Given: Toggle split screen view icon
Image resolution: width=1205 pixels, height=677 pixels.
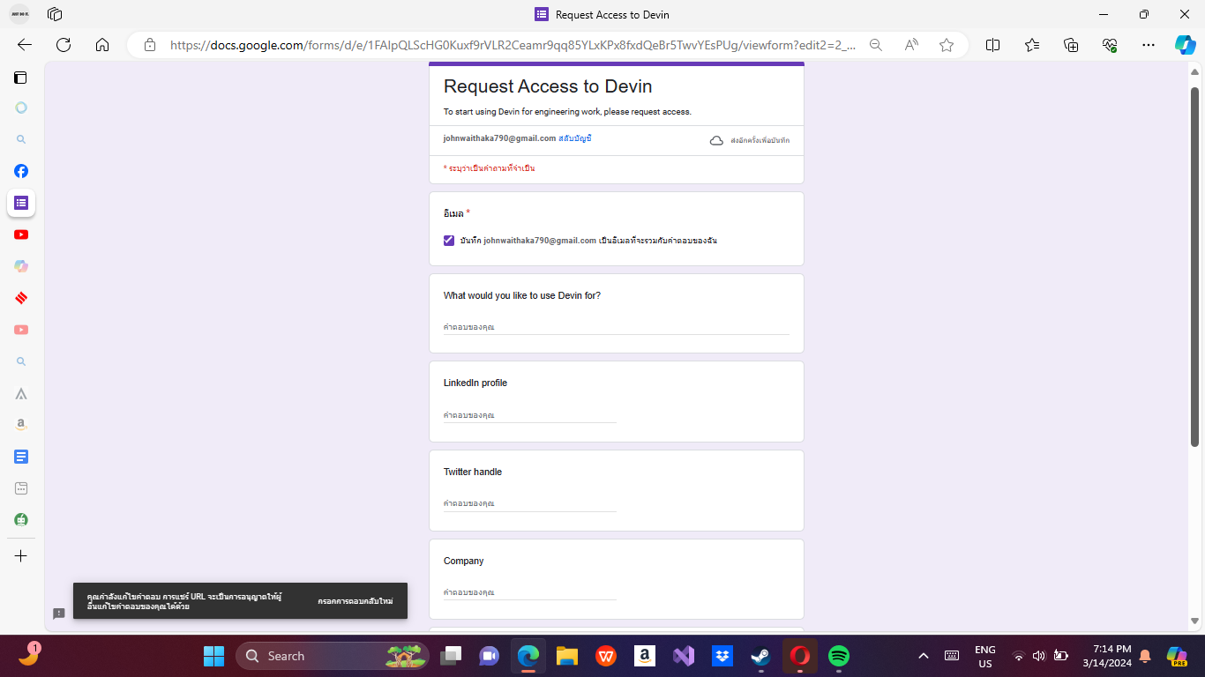Looking at the screenshot, I should coord(992,45).
